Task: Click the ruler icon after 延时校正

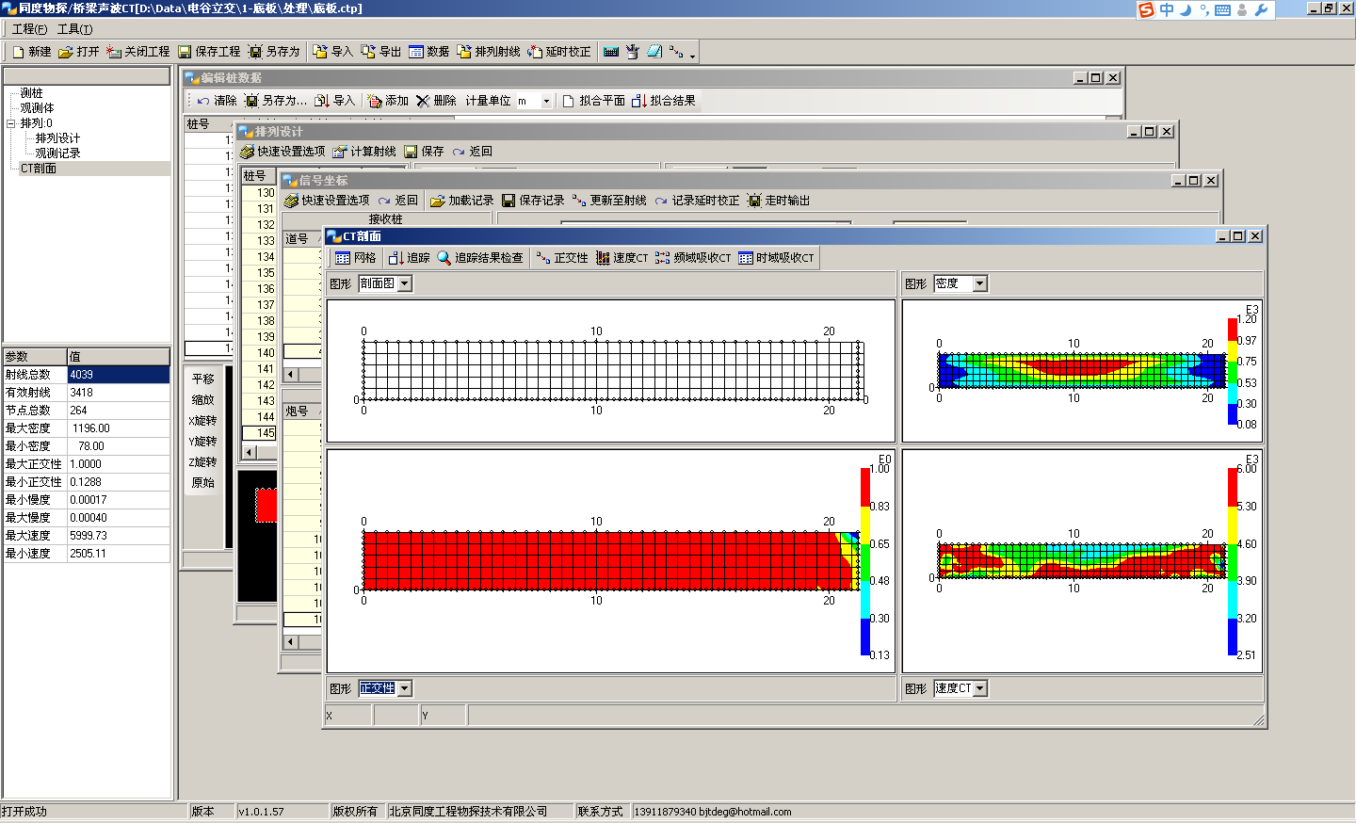Action: point(611,52)
